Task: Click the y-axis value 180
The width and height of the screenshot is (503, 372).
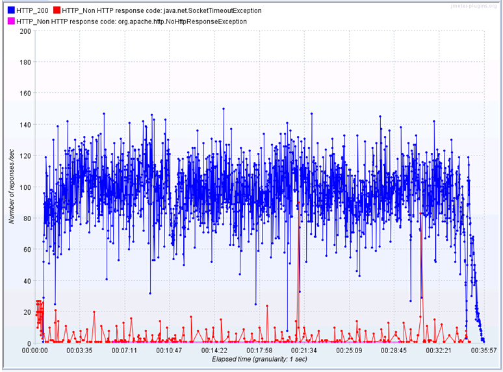Action: 25,62
